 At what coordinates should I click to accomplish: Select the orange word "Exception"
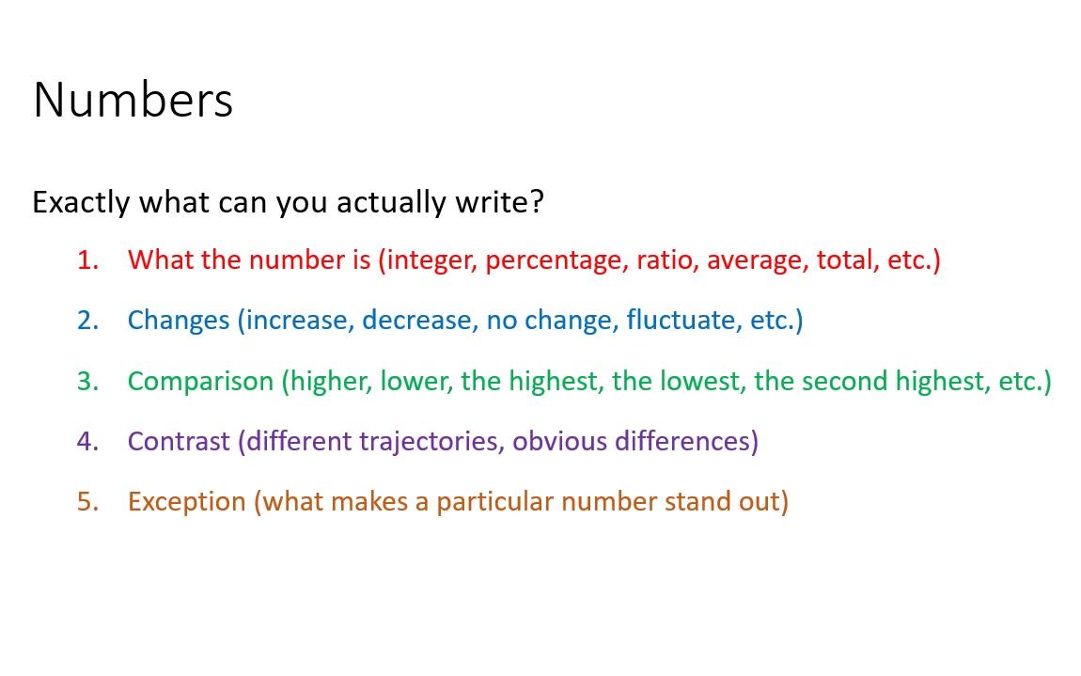[x=187, y=502]
